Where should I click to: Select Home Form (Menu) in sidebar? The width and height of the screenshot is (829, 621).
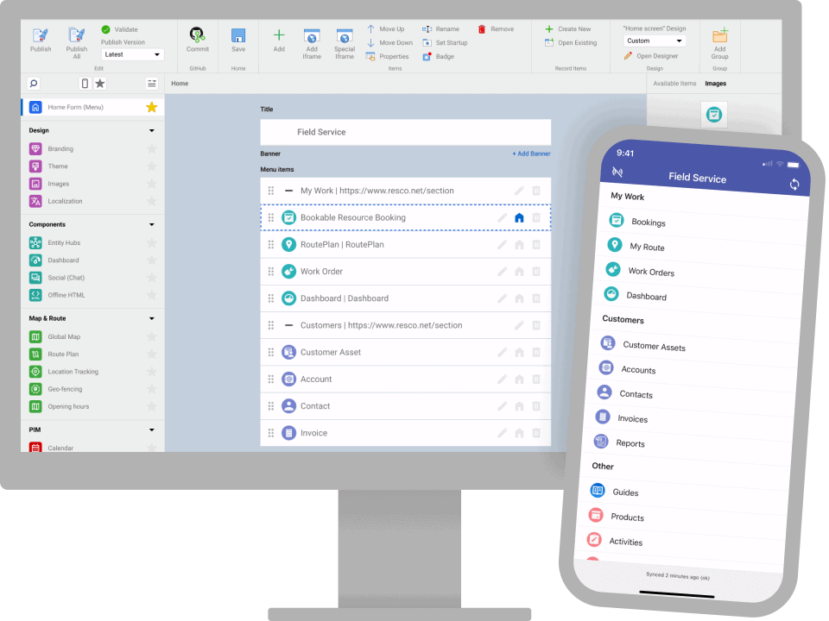[92, 107]
